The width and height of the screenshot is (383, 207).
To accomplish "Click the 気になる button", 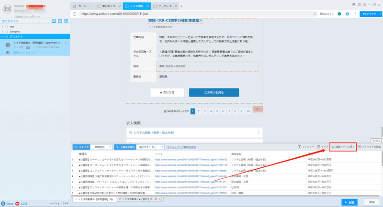I will [167, 92].
